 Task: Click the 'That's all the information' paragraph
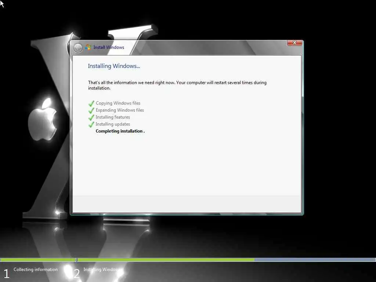click(x=177, y=85)
